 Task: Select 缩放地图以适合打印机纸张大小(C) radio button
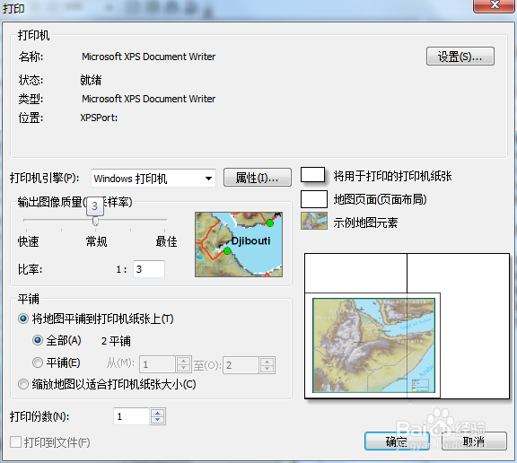point(23,384)
